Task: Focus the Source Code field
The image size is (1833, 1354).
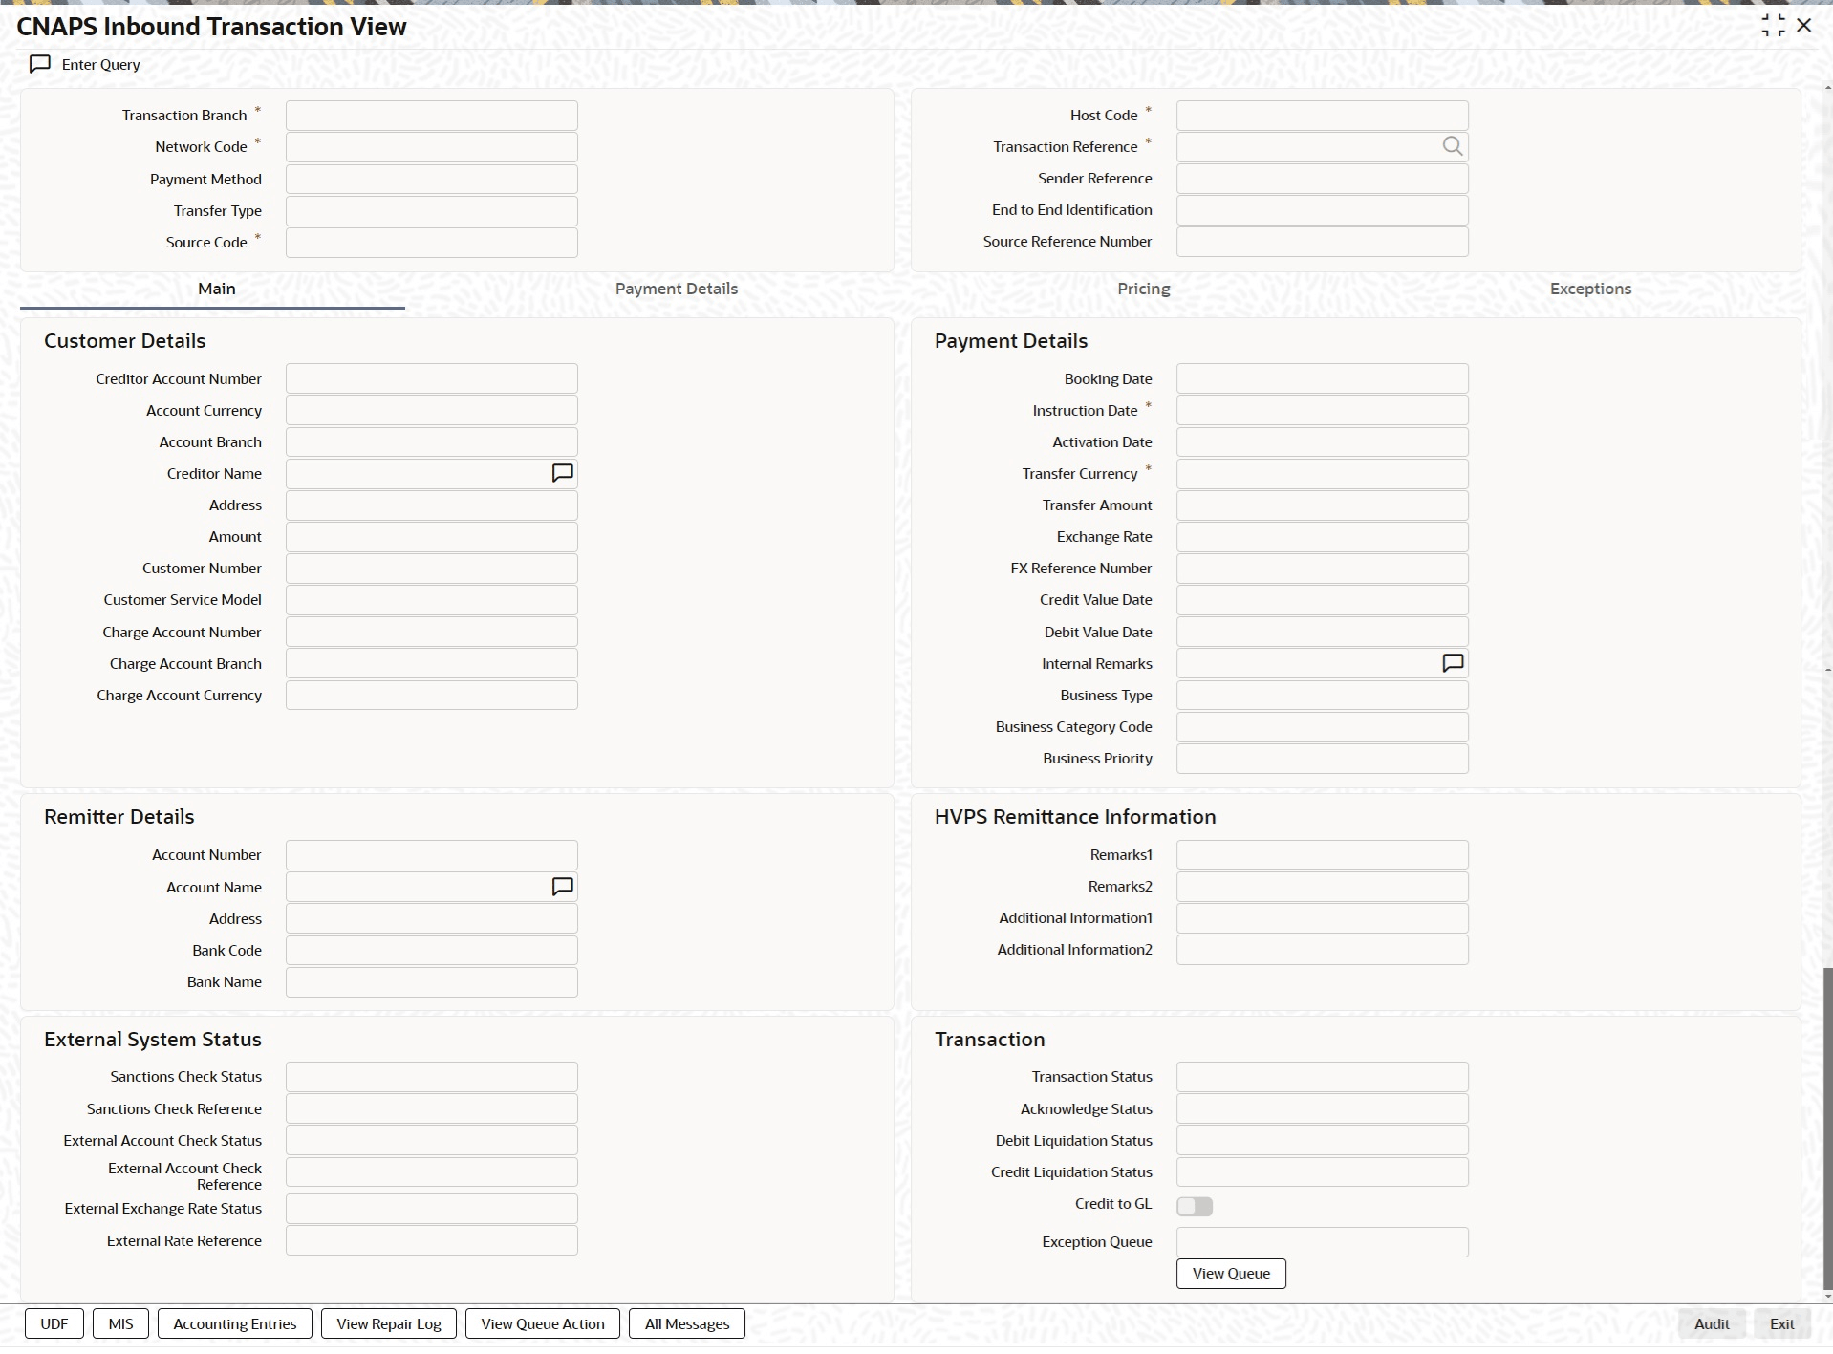Action: (x=432, y=243)
